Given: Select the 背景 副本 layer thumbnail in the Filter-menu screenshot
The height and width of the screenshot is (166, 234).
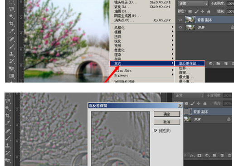Looking at the screenshot, I should click(x=190, y=20).
